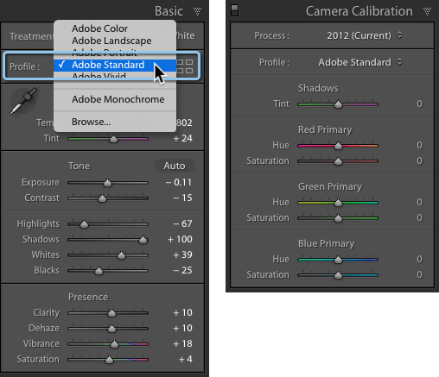
Task: Open the Adobe Standard profile dropdown in Camera Calibration
Action: click(360, 62)
